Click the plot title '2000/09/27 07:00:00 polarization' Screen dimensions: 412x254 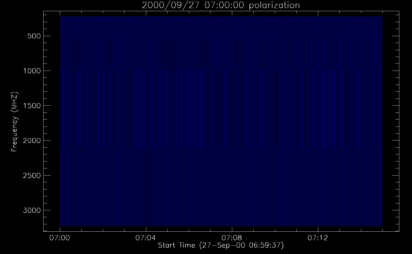[x=221, y=5]
